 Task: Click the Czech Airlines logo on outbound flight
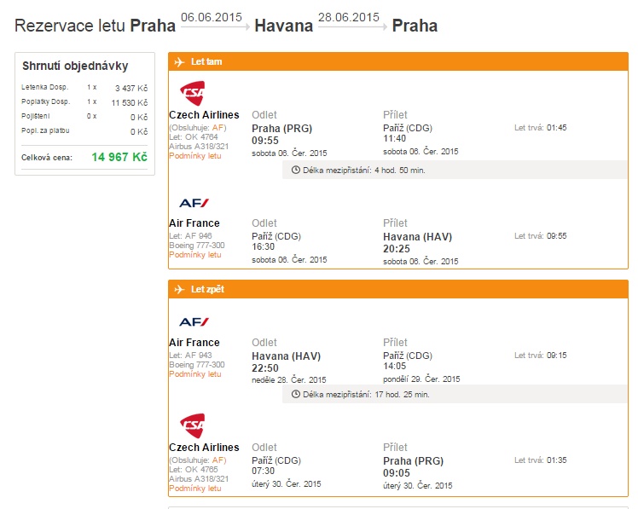193,93
